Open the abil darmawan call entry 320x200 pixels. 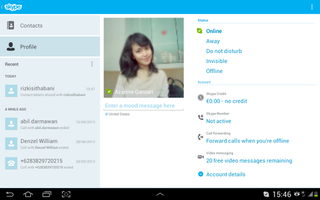coord(50,124)
